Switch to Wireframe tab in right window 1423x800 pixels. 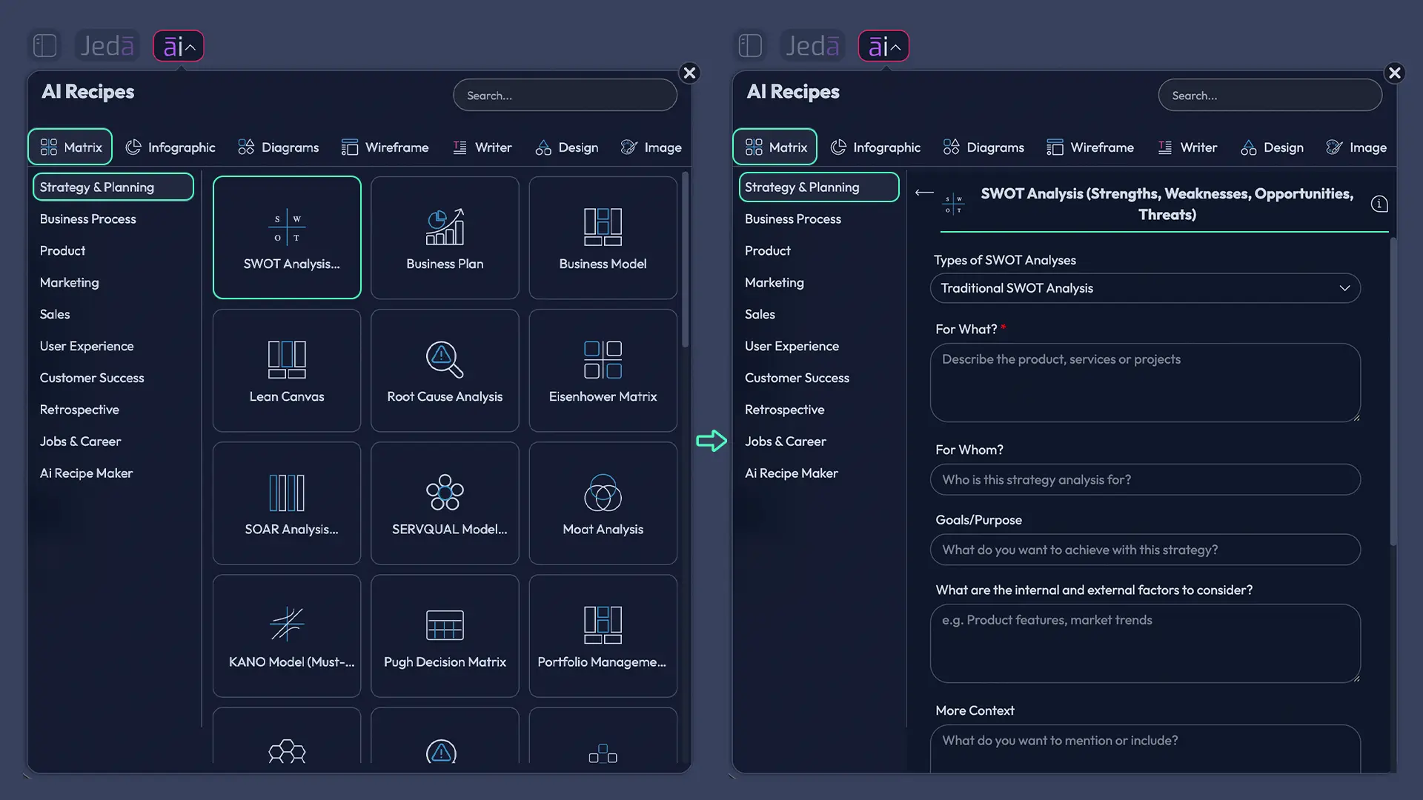[1090, 147]
